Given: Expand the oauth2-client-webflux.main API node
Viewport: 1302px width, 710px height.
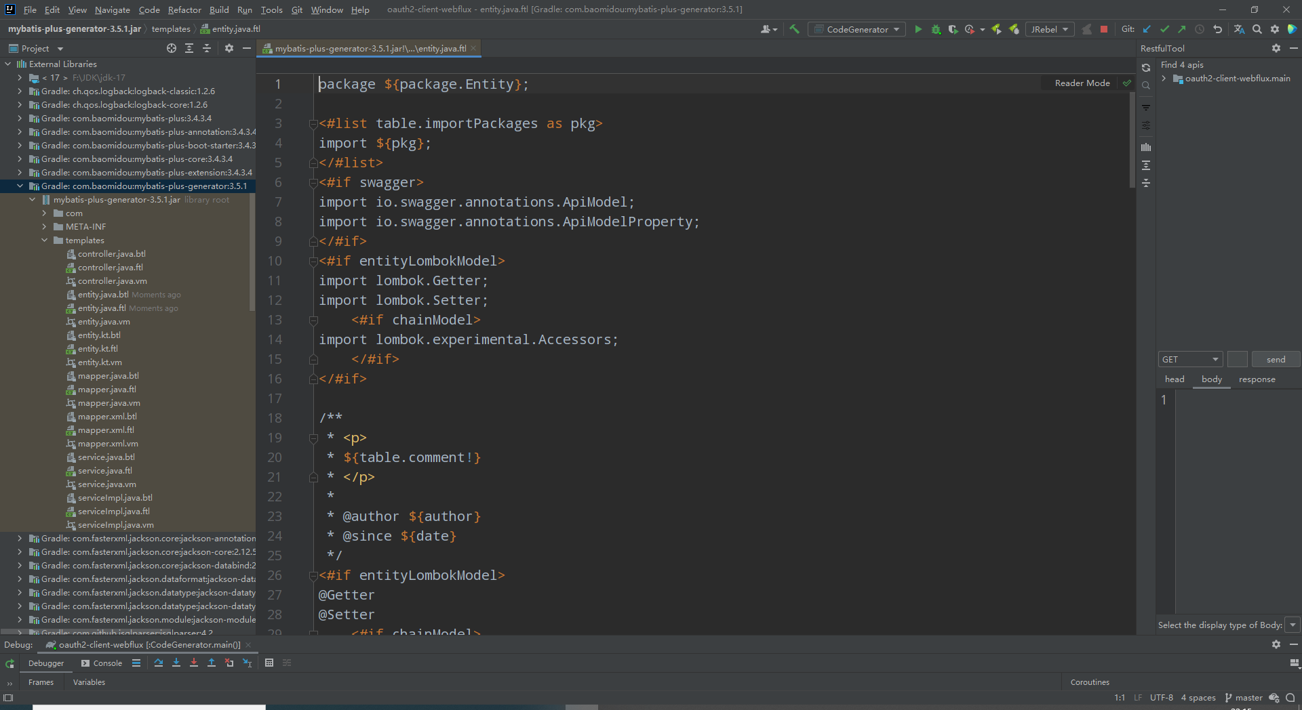Looking at the screenshot, I should point(1164,78).
